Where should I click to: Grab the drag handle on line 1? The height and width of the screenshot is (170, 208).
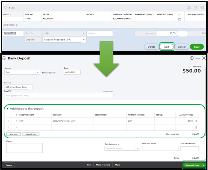[8, 121]
